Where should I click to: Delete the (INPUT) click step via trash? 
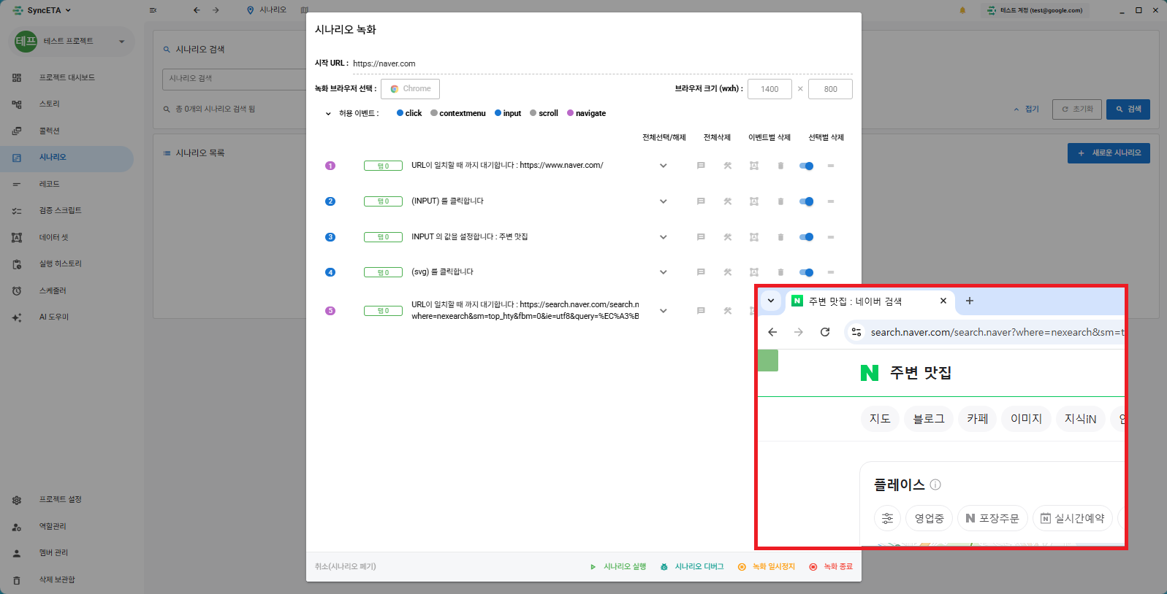(780, 201)
